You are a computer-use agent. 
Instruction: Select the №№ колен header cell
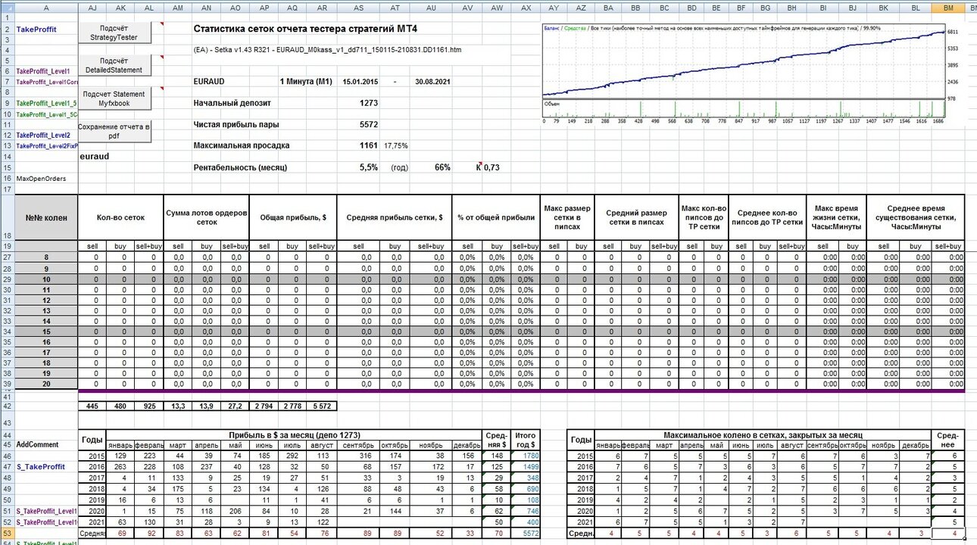click(47, 218)
